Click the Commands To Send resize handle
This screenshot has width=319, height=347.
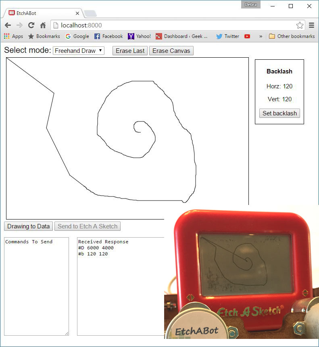click(x=67, y=334)
